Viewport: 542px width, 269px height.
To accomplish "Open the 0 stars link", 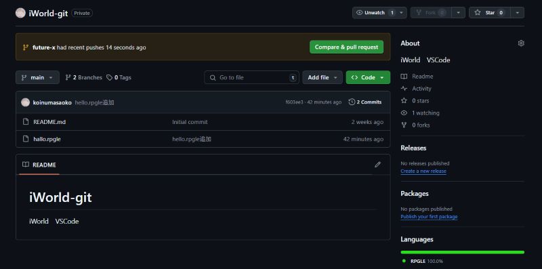I will click(x=420, y=100).
